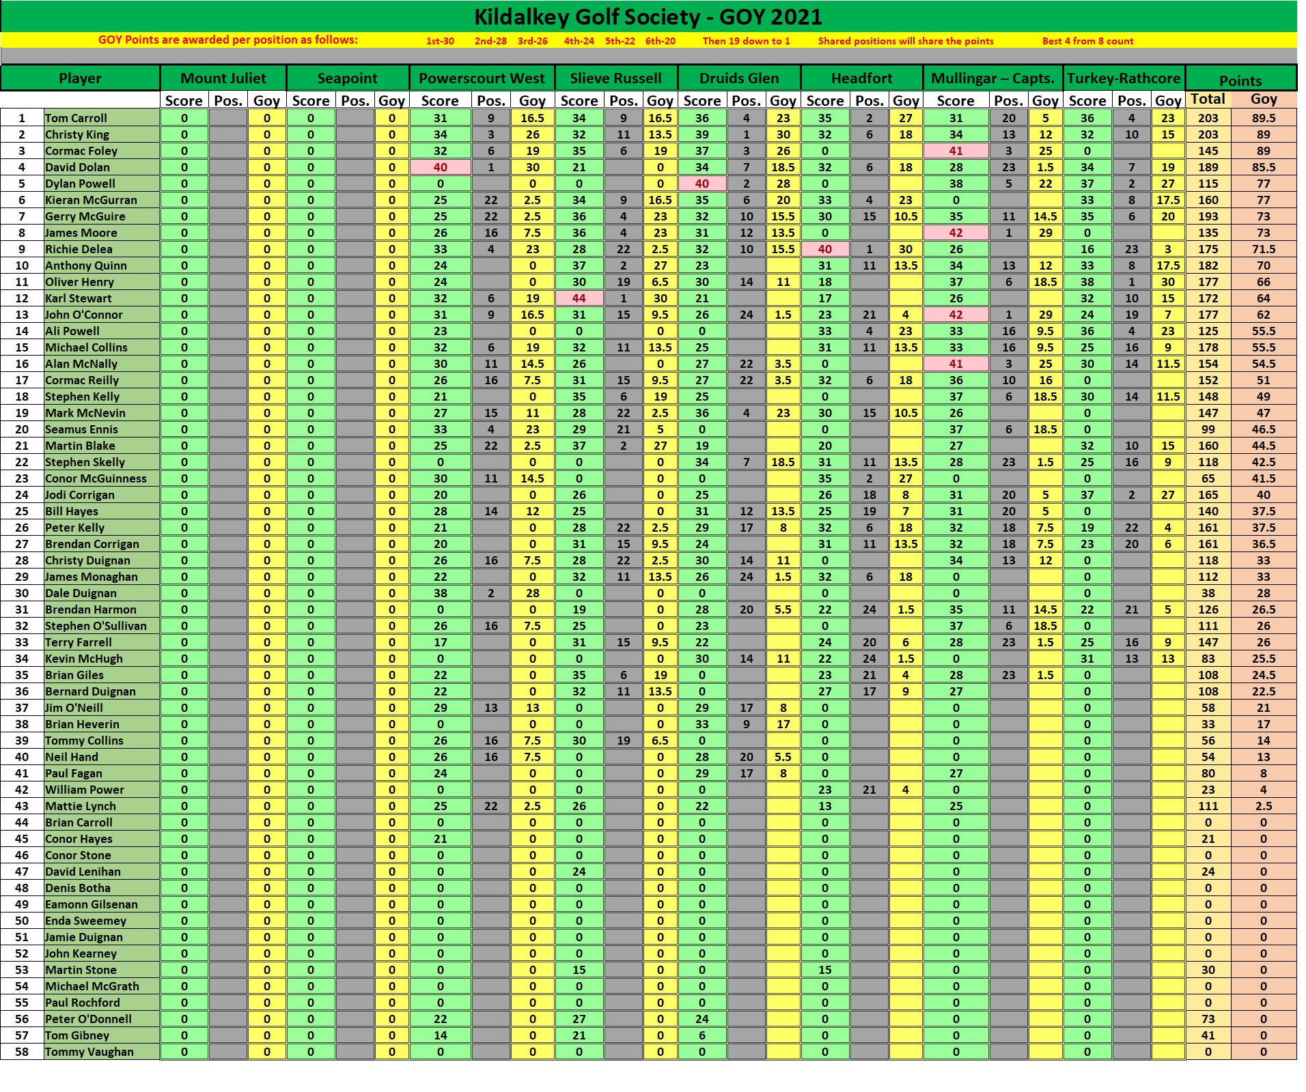The width and height of the screenshot is (1306, 1092).
Task: Click the '1st-30' points rule
Action: 440,41
